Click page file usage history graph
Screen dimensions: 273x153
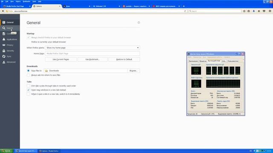(223, 84)
